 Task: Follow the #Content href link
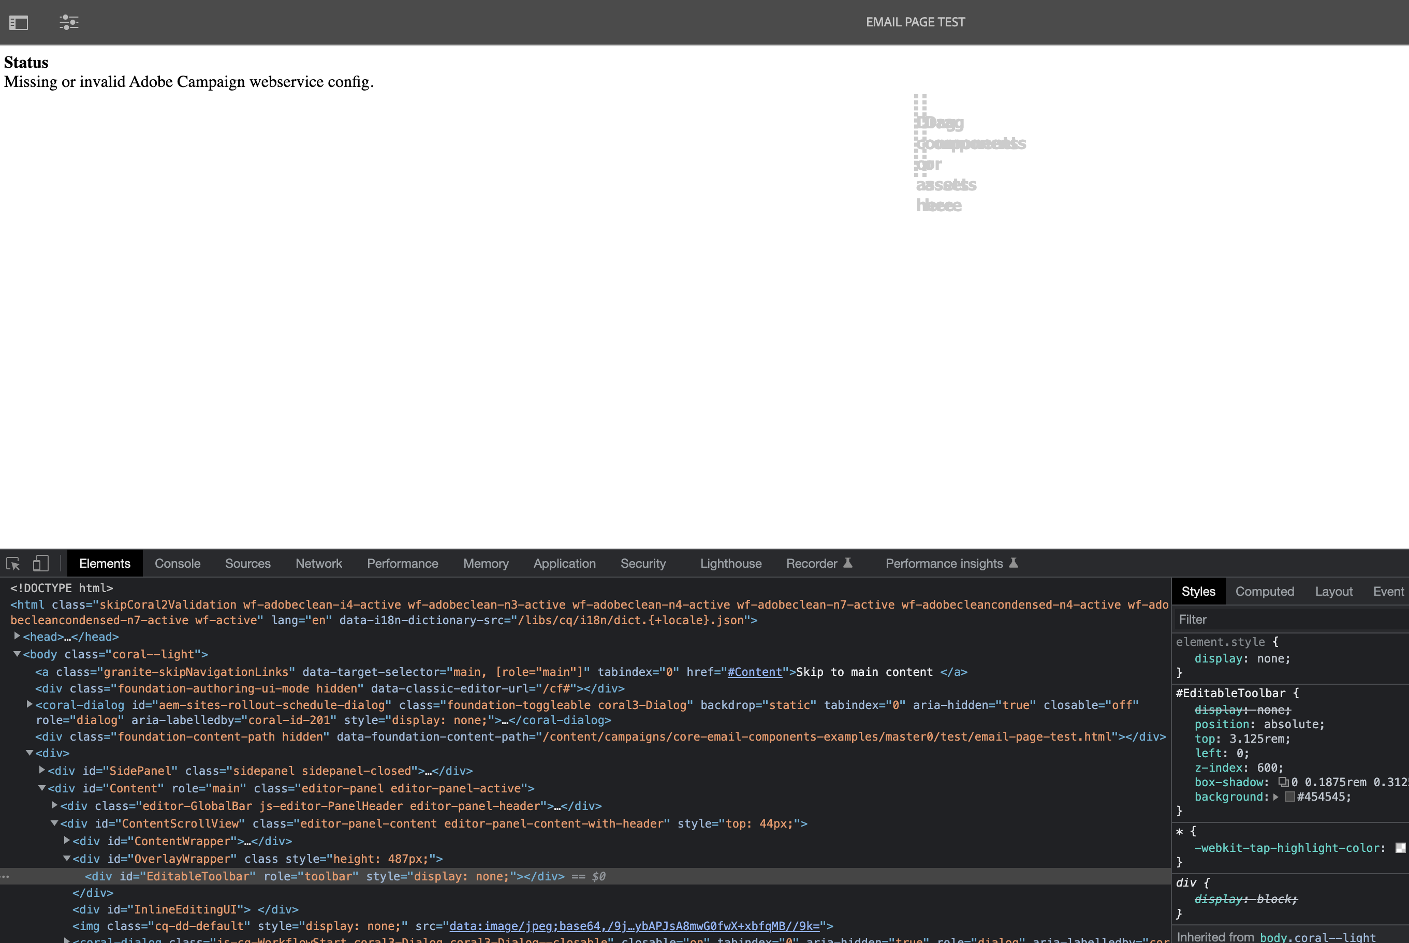click(x=755, y=672)
